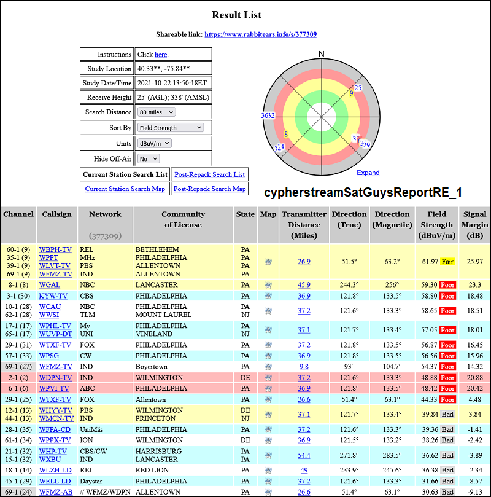Open the map icon in the WPPX-TV row
Viewport: 491px width, 497px height.
(268, 440)
